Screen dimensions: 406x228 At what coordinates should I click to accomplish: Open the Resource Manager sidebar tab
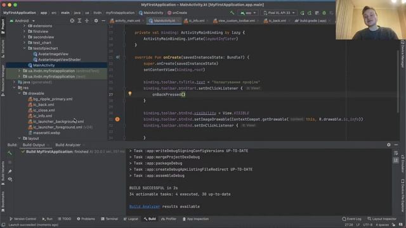[x=3, y=80]
